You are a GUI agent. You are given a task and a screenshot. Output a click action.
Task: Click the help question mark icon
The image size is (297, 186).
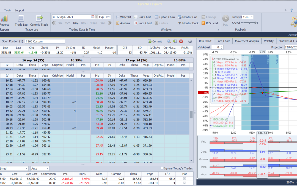coord(292,10)
